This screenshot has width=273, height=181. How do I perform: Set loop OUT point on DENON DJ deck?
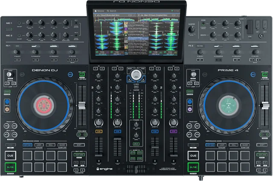pyautogui.click(x=13, y=83)
